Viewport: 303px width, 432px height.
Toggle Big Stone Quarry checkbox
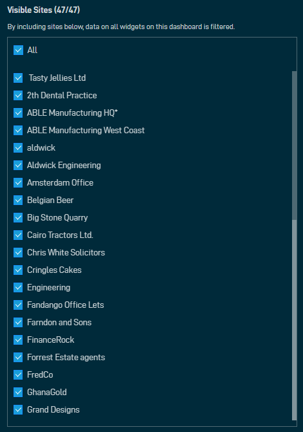18,218
